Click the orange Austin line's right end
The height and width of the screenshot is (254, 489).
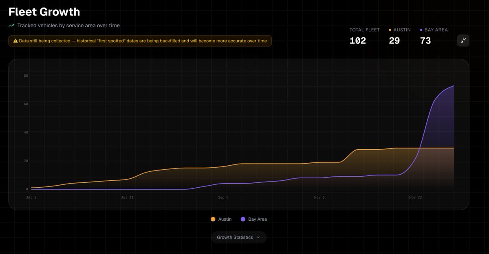pyautogui.click(x=454, y=148)
